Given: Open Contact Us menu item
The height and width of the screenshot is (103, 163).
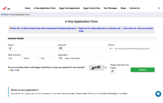Looking at the screenshot, I should point(134,8).
